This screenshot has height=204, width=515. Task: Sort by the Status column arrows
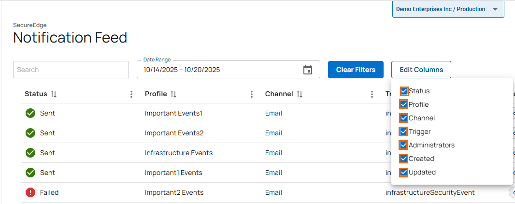pyautogui.click(x=54, y=94)
